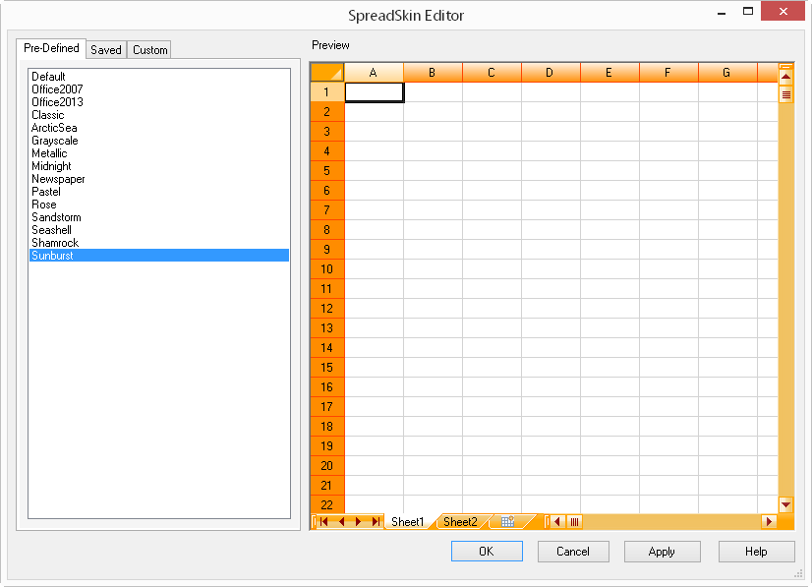This screenshot has width=812, height=587.
Task: Confirm changes with the OK button
Action: [487, 551]
